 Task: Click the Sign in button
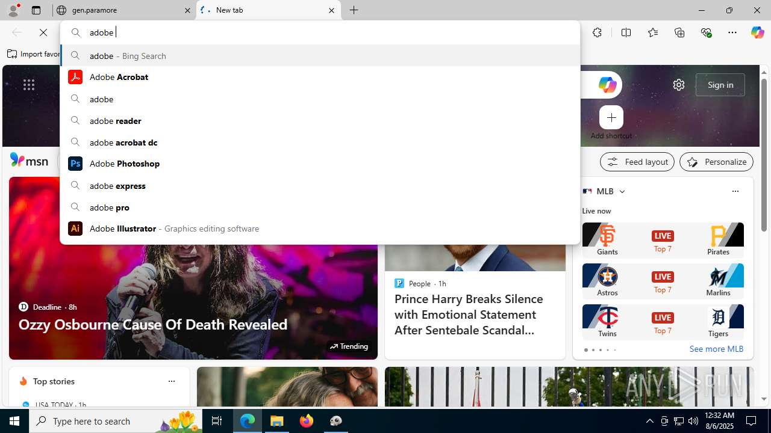click(x=720, y=85)
